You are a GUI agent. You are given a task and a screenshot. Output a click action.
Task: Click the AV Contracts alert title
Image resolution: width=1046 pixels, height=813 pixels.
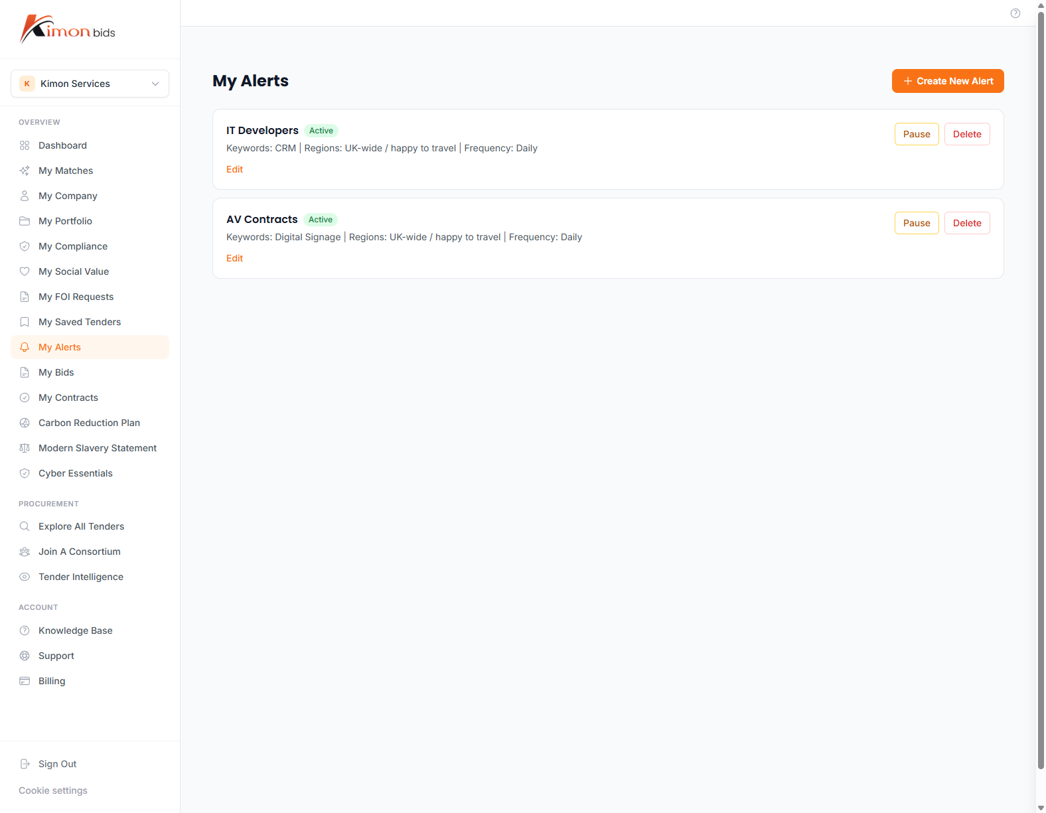262,219
